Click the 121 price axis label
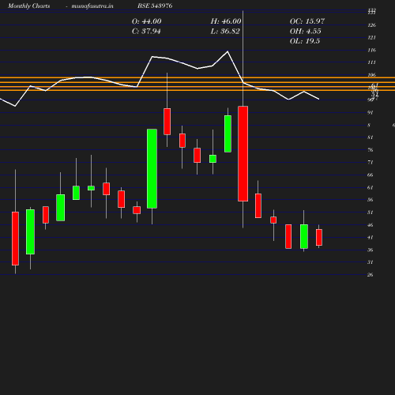 click(x=371, y=38)
